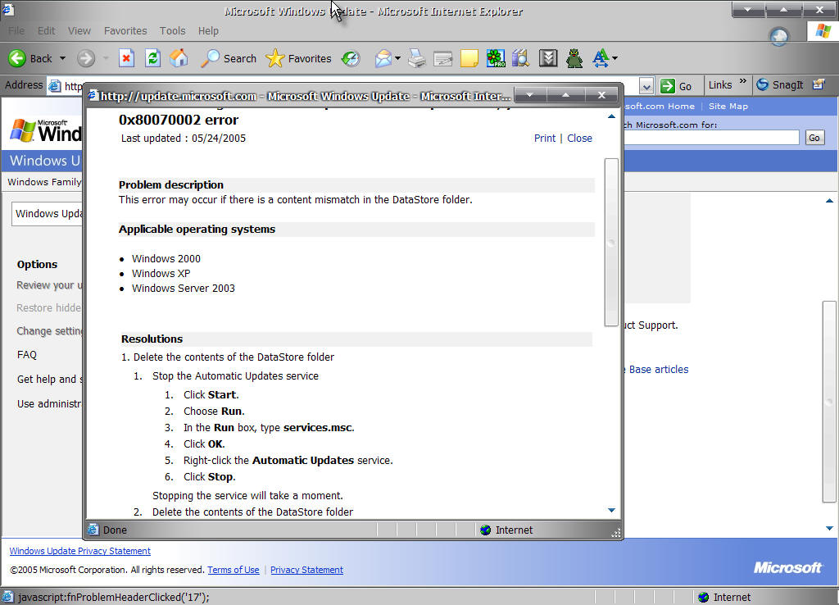Open the Favorites menu in the menu bar
This screenshot has height=605, width=839.
125,31
